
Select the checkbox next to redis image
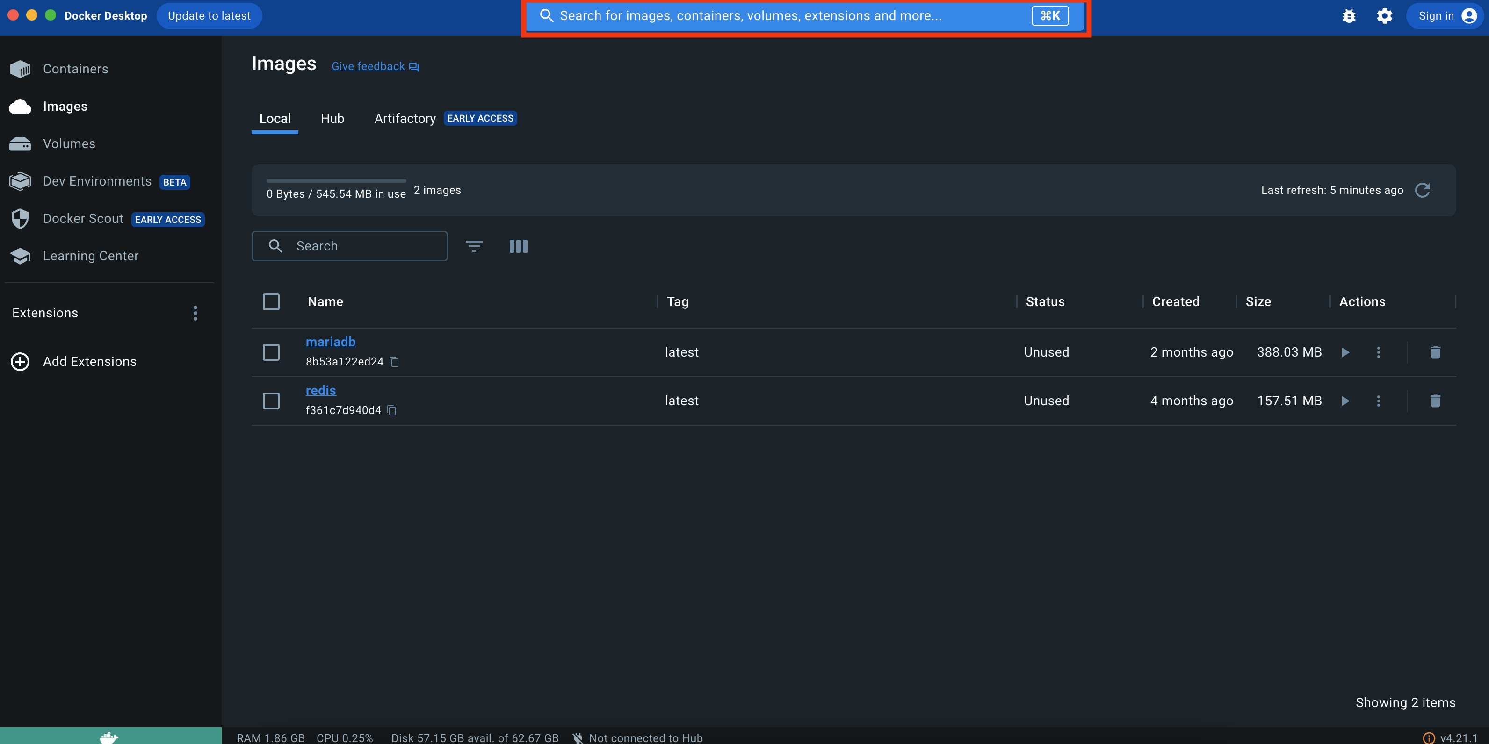tap(271, 400)
